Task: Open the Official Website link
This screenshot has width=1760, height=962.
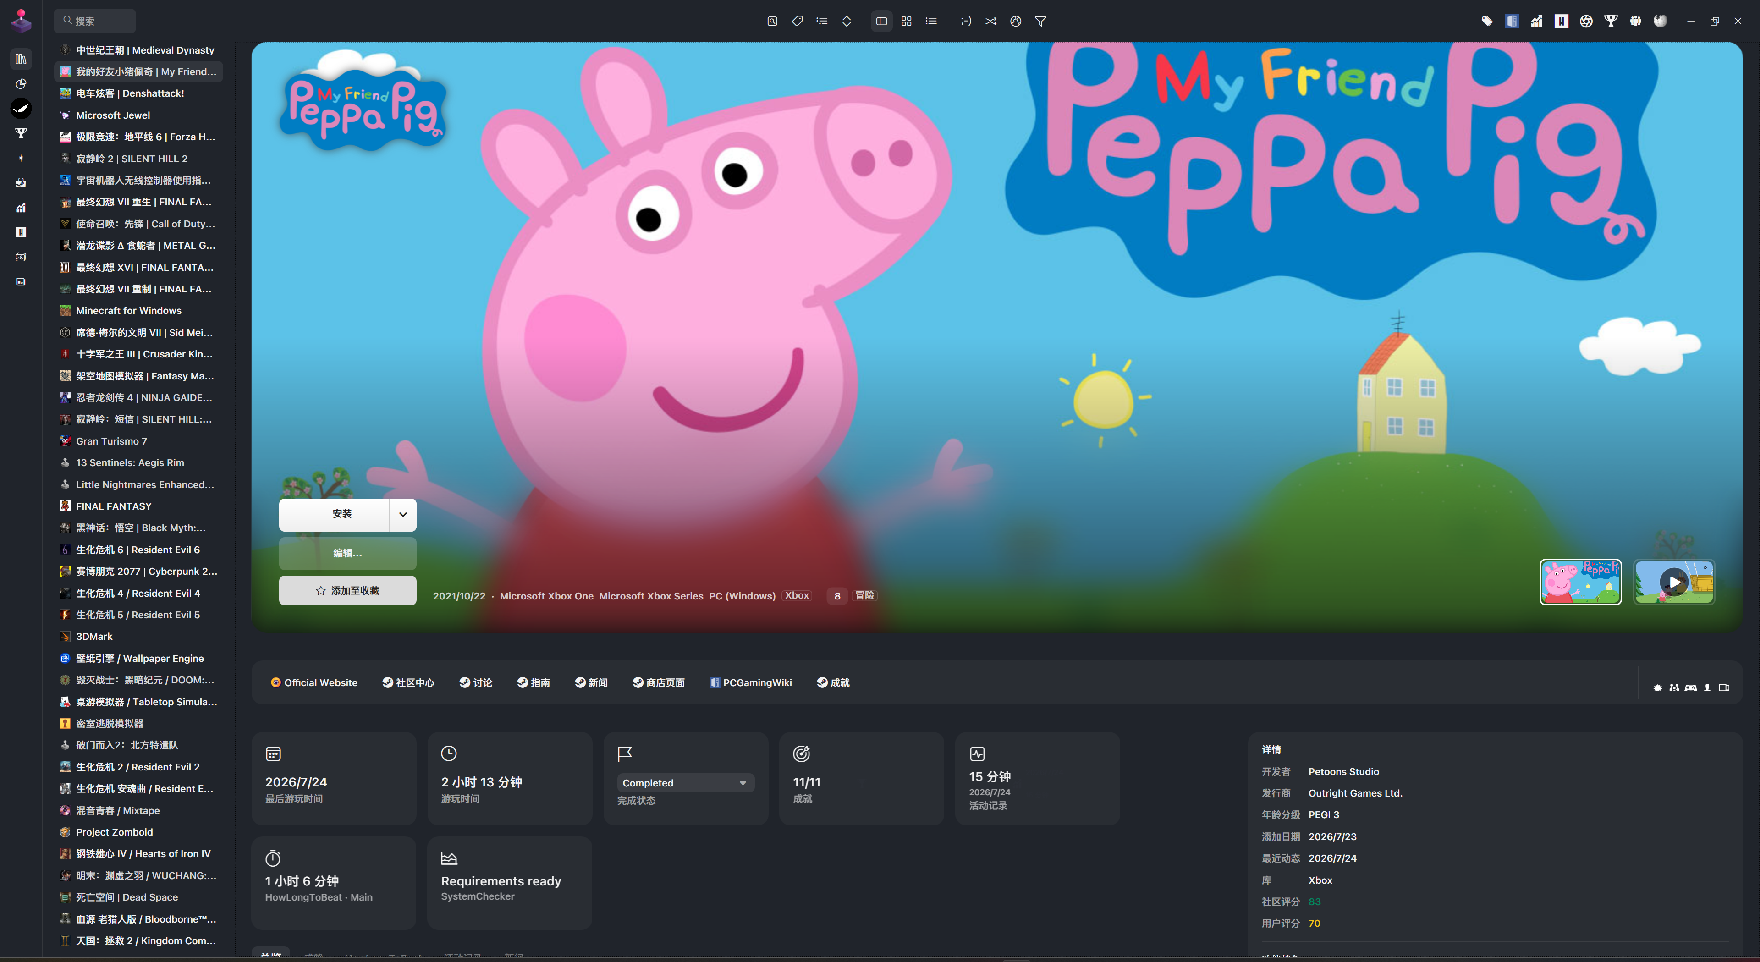Action: pos(314,682)
